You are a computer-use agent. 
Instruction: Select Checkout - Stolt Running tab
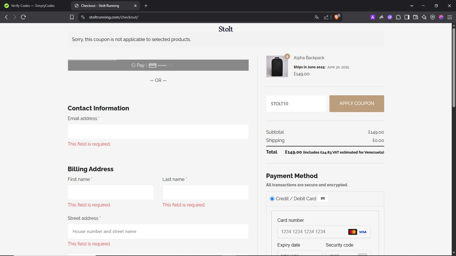(105, 6)
